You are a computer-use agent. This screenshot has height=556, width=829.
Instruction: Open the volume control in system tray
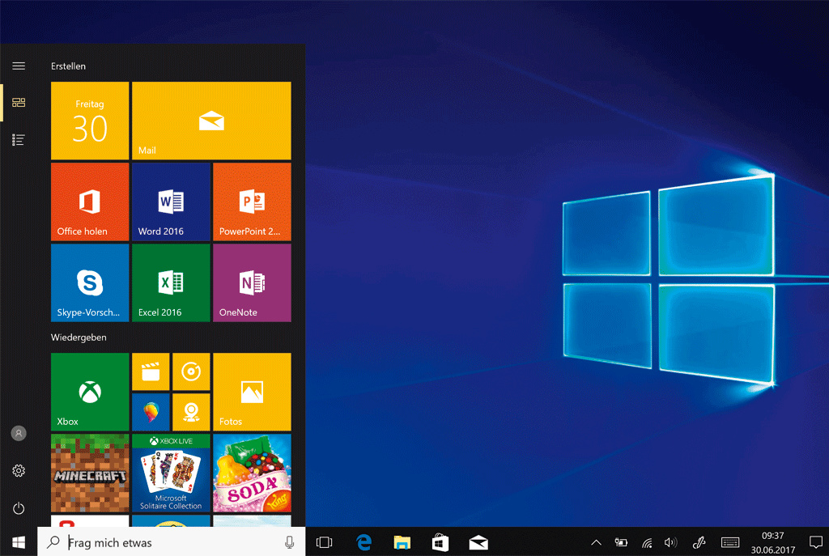click(670, 542)
